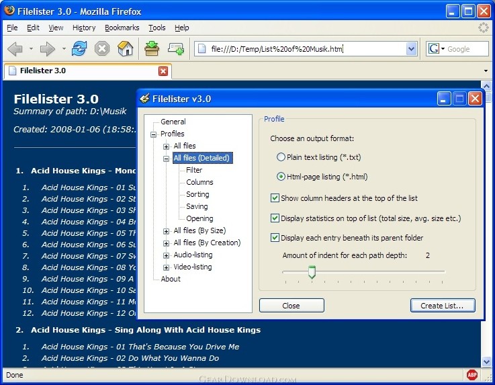The image size is (495, 385).
Task: Collapse the All files (Detailed) node
Action: [166, 159]
